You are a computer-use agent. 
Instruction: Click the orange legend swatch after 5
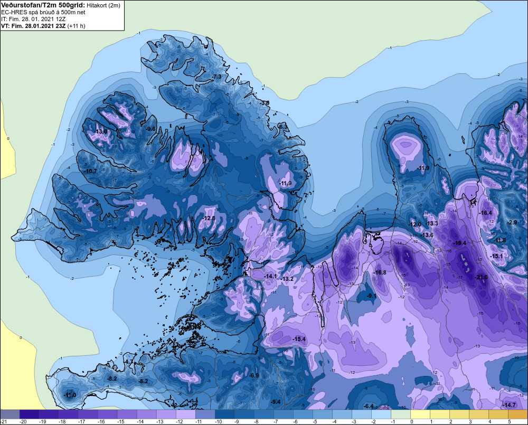click(x=517, y=414)
